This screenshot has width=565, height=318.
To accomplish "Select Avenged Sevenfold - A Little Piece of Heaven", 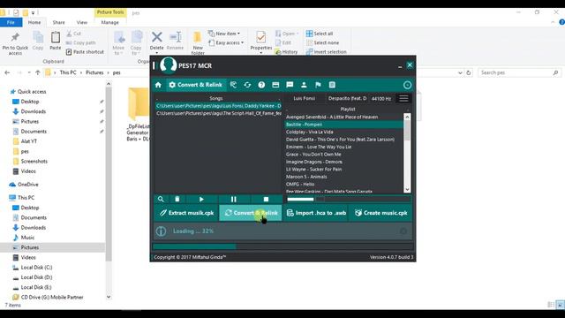I will [x=332, y=117].
